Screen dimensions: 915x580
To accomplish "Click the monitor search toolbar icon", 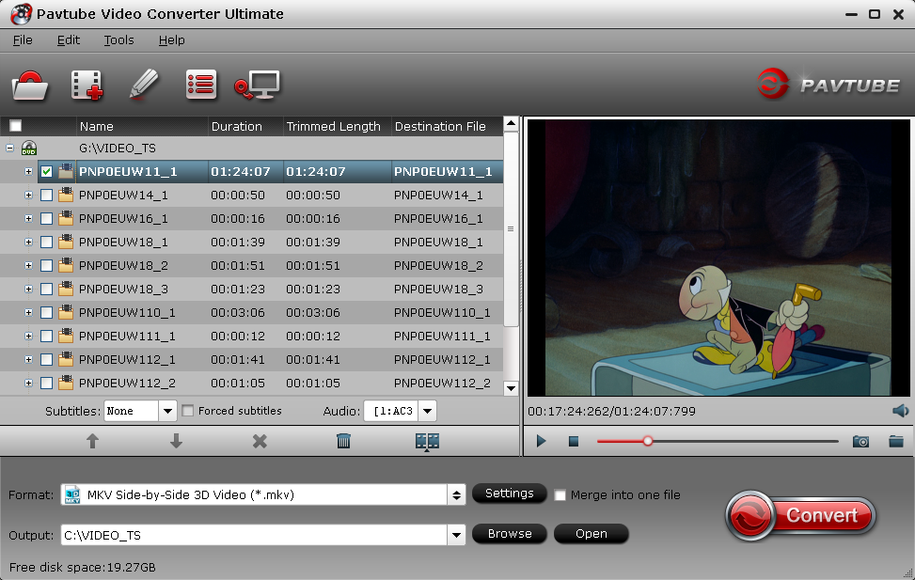I will [x=257, y=86].
